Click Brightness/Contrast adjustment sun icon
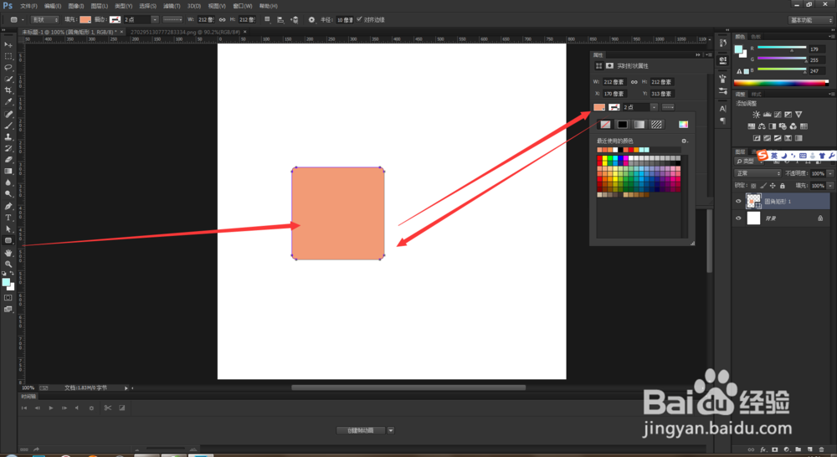Screen dimensions: 837x457 click(756, 114)
